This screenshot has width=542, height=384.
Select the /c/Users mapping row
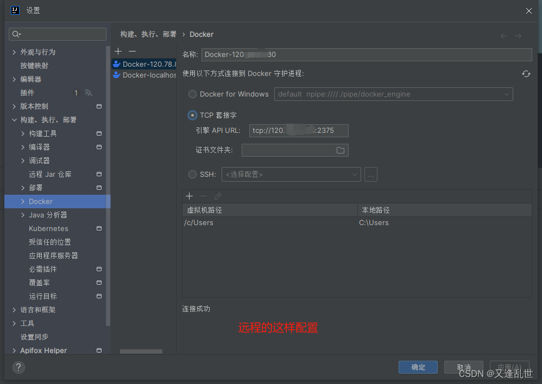click(357, 223)
